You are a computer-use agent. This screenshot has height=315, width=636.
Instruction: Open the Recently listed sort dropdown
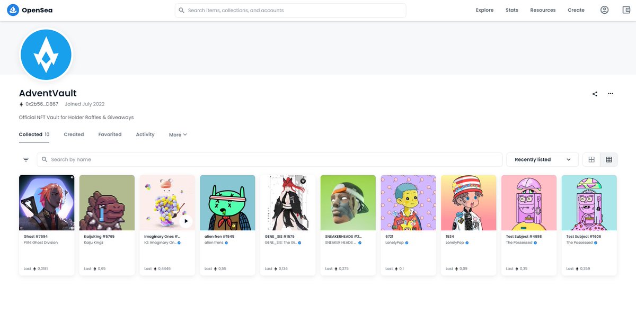[542, 159]
